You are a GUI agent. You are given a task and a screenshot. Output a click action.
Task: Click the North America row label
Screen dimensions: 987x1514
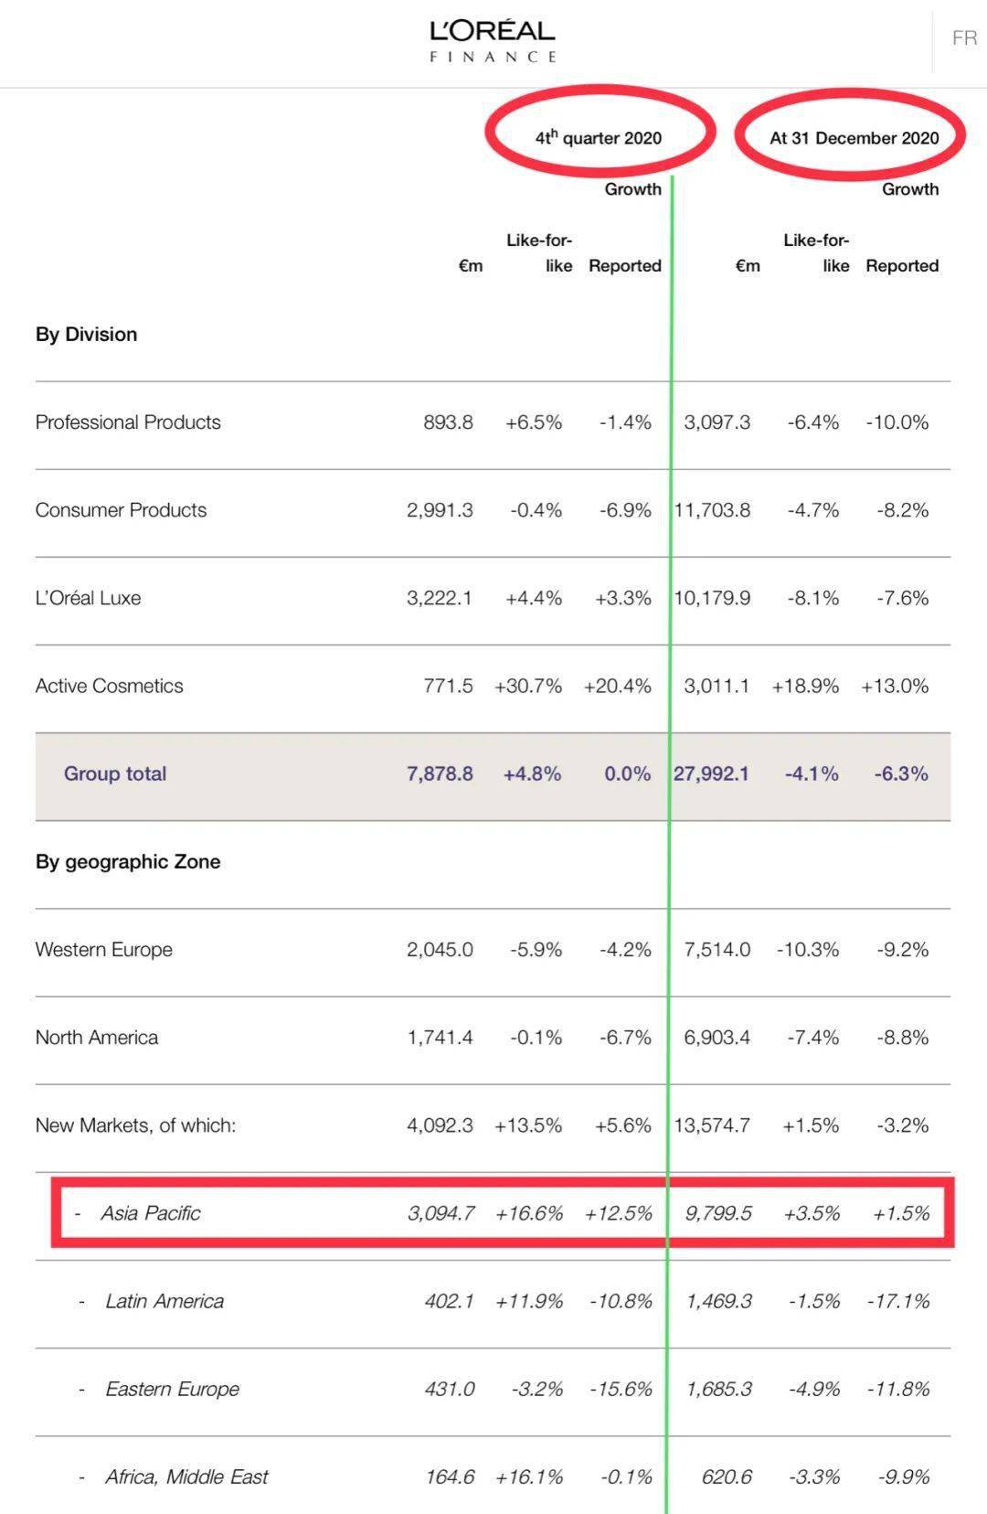point(96,1038)
